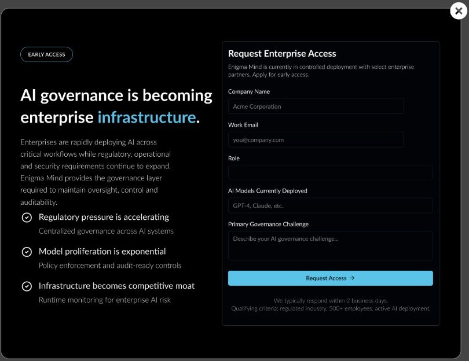Focus the Work Email input field
This screenshot has width=469, height=361.
pyautogui.click(x=316, y=140)
